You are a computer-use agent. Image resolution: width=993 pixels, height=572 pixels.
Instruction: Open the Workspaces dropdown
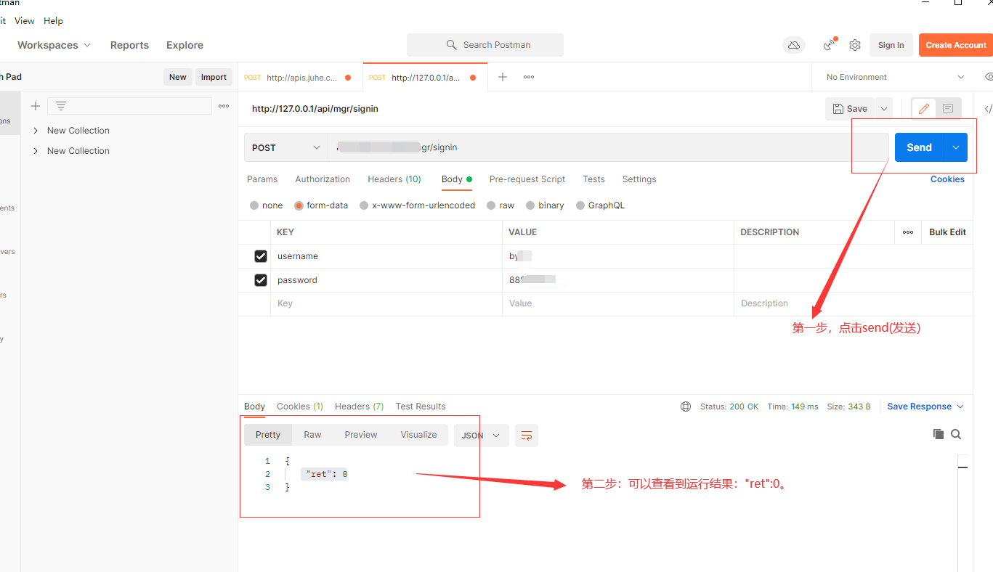click(x=54, y=45)
